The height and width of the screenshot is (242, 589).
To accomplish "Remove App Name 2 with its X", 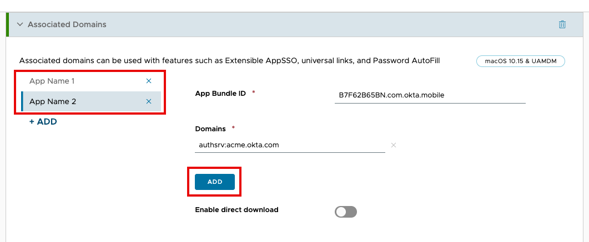I will 148,101.
